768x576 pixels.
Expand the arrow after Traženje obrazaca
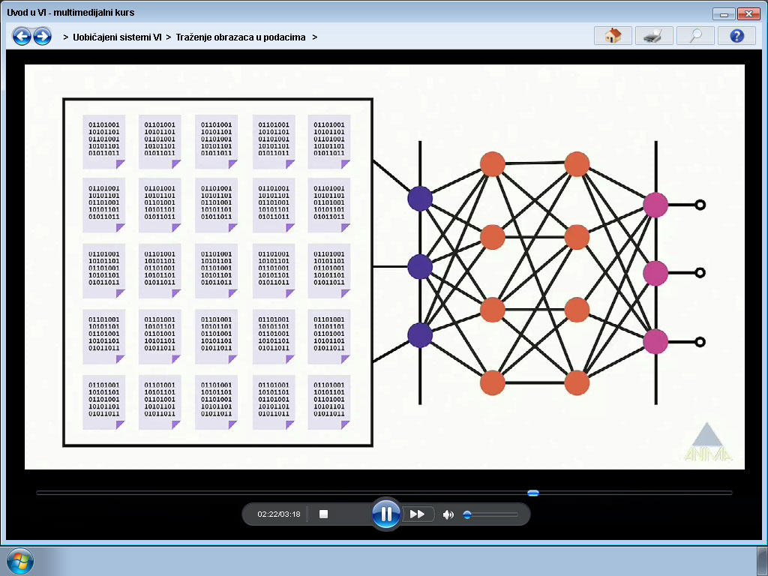click(314, 37)
